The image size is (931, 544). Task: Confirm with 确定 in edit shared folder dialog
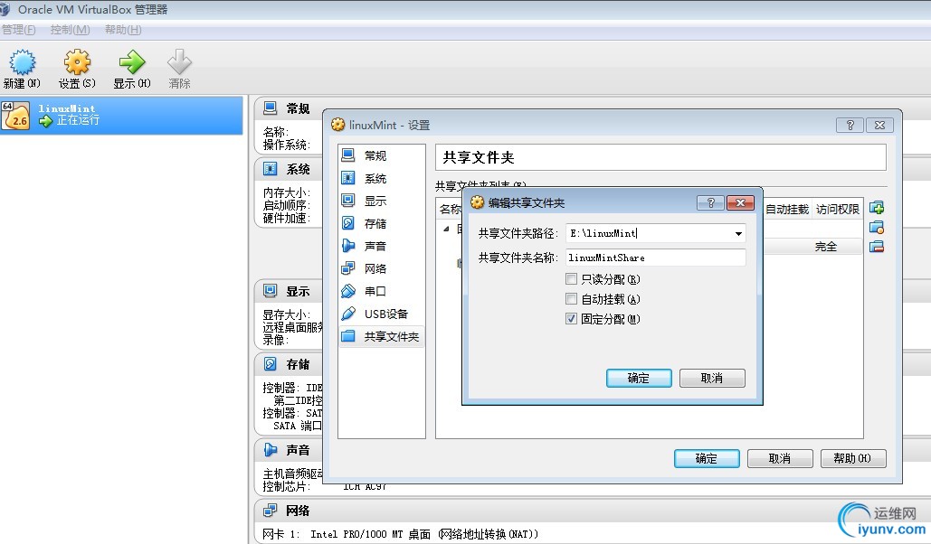point(639,378)
